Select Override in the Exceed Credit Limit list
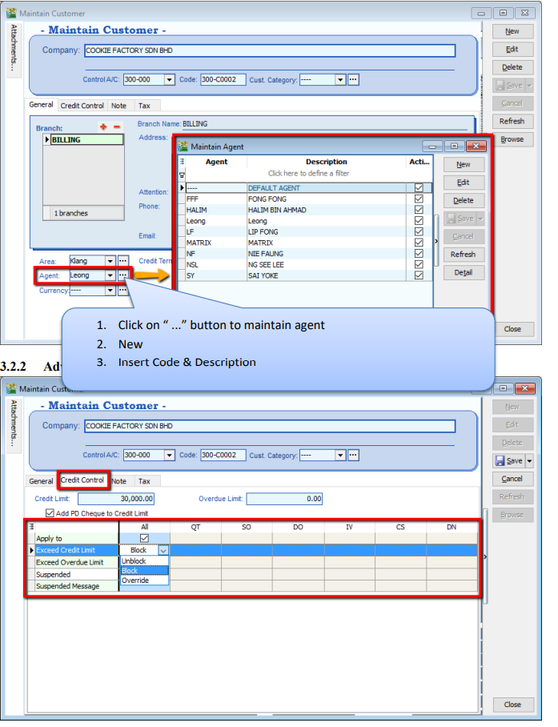The height and width of the screenshot is (727, 558). pyautogui.click(x=134, y=580)
